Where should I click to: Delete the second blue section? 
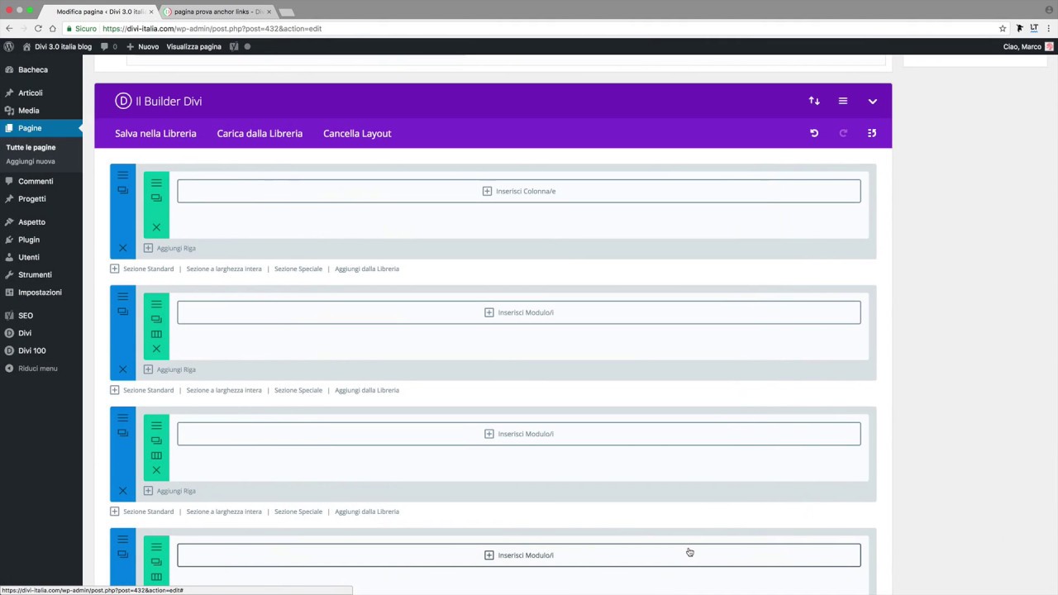click(122, 369)
